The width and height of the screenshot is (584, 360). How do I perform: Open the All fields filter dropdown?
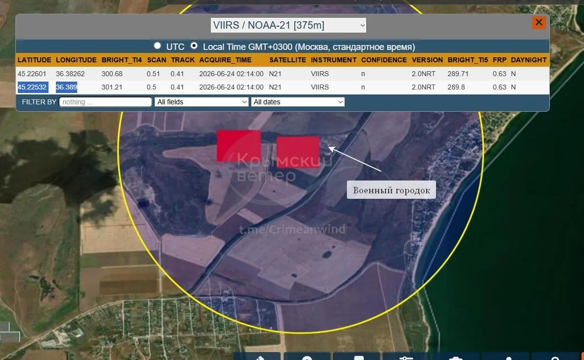pos(201,102)
